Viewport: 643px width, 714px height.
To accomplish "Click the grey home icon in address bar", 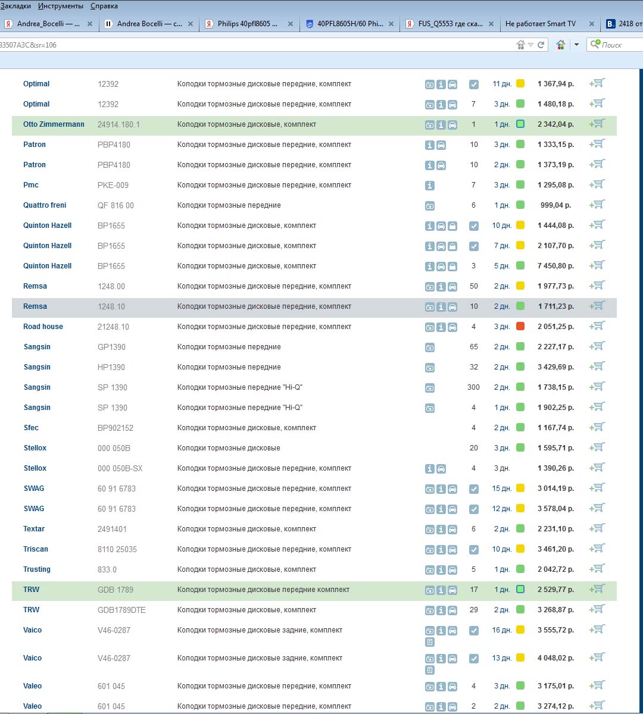I will (521, 45).
